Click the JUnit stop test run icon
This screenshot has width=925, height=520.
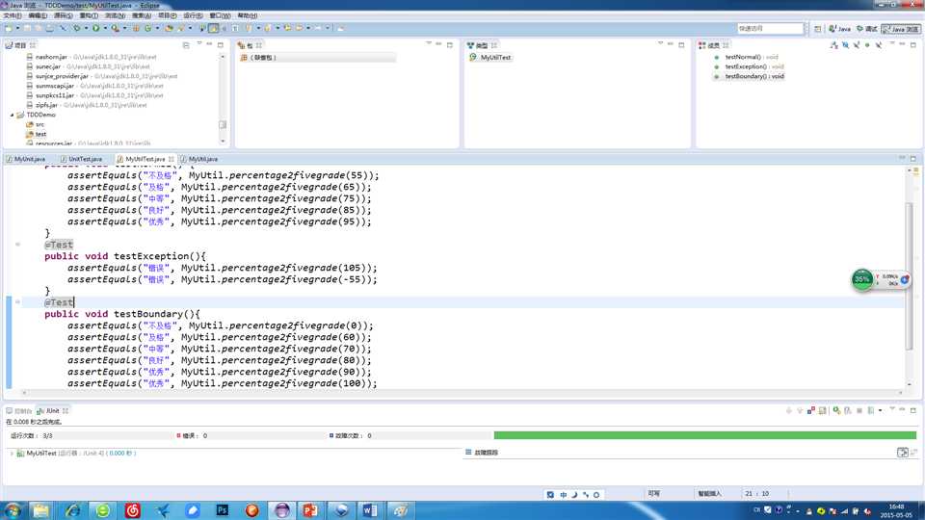point(859,410)
